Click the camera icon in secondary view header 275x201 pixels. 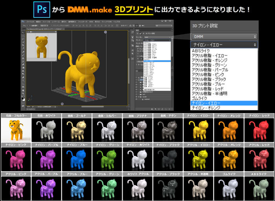[31, 32]
